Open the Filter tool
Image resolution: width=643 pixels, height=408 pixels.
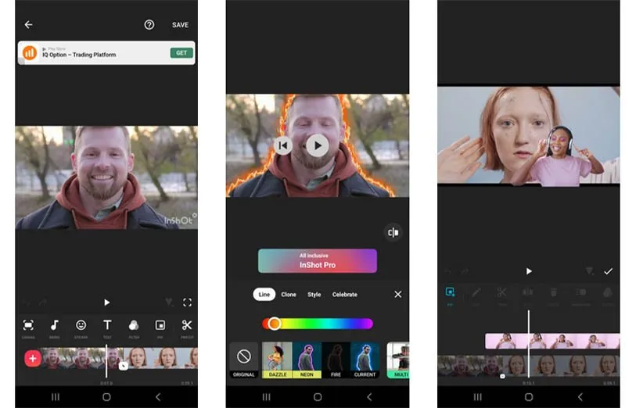click(134, 326)
